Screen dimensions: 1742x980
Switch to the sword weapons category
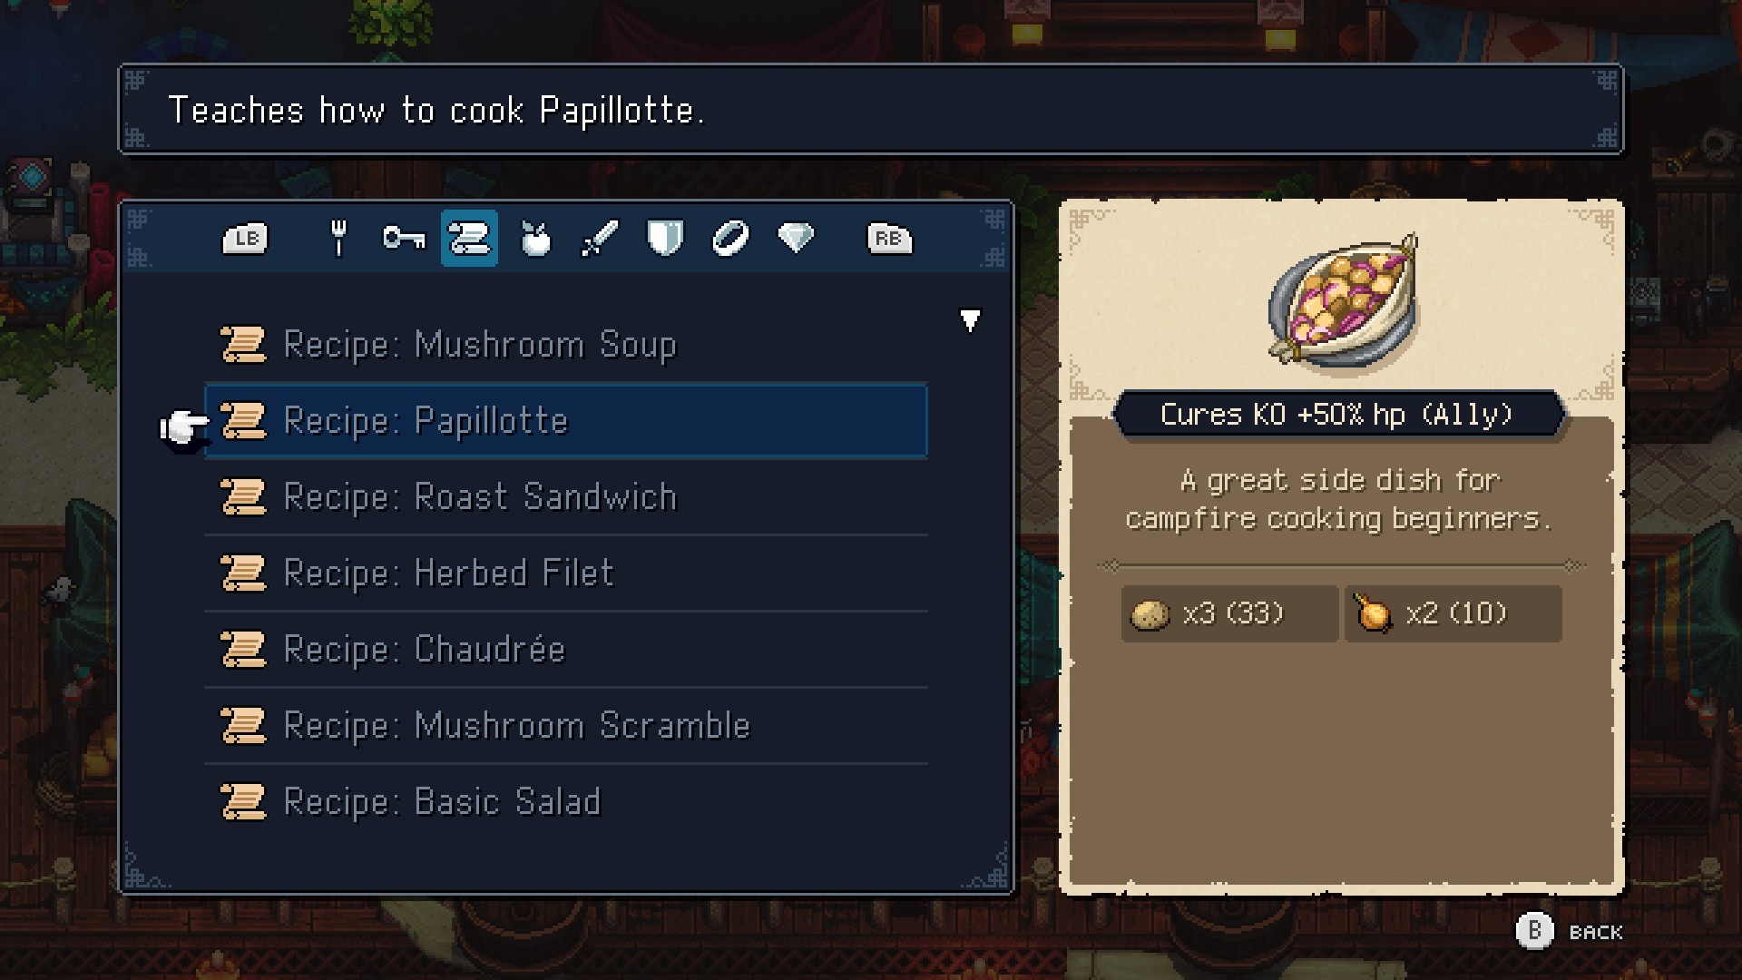pos(600,239)
